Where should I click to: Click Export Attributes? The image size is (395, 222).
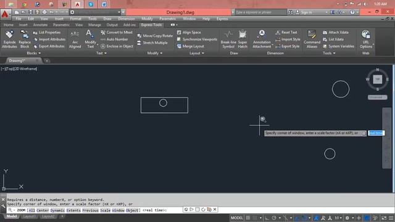49,46
